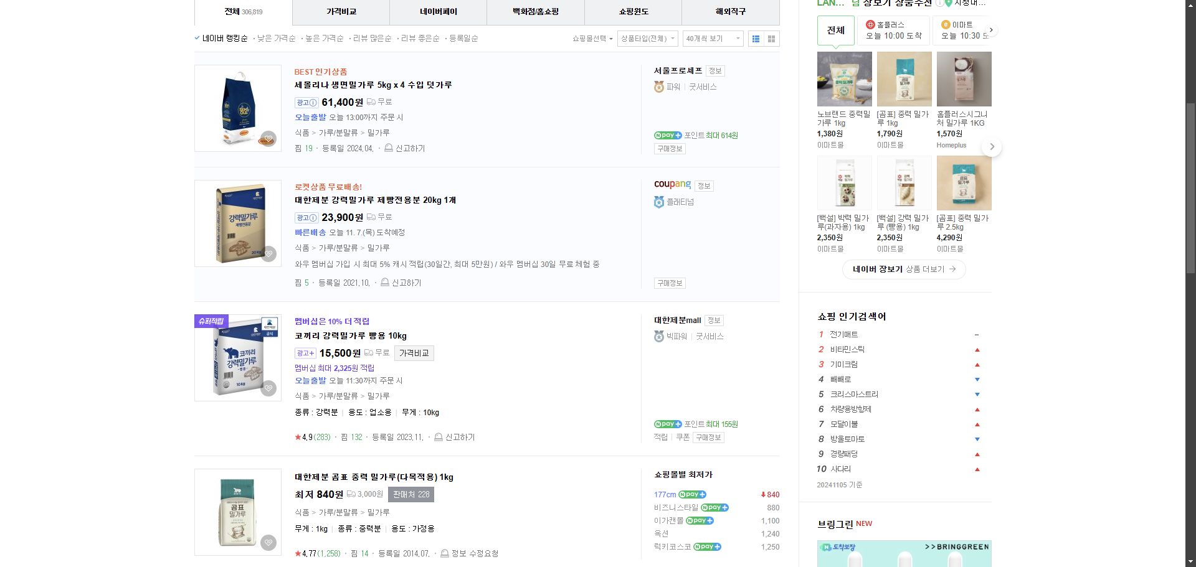Click heart wish icon on 대한제분 강력밀가루 20kg image
This screenshot has width=1196, height=567.
(x=268, y=253)
